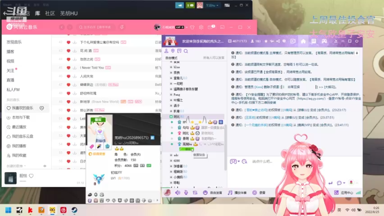Click the speaker volume icon in YY bottom bar

178,193
